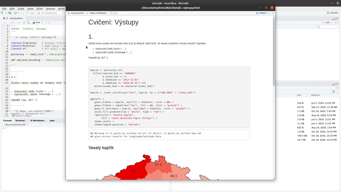The height and width of the screenshot is (192, 341).
Task: Close the Terminal tab
Action: click(26, 121)
